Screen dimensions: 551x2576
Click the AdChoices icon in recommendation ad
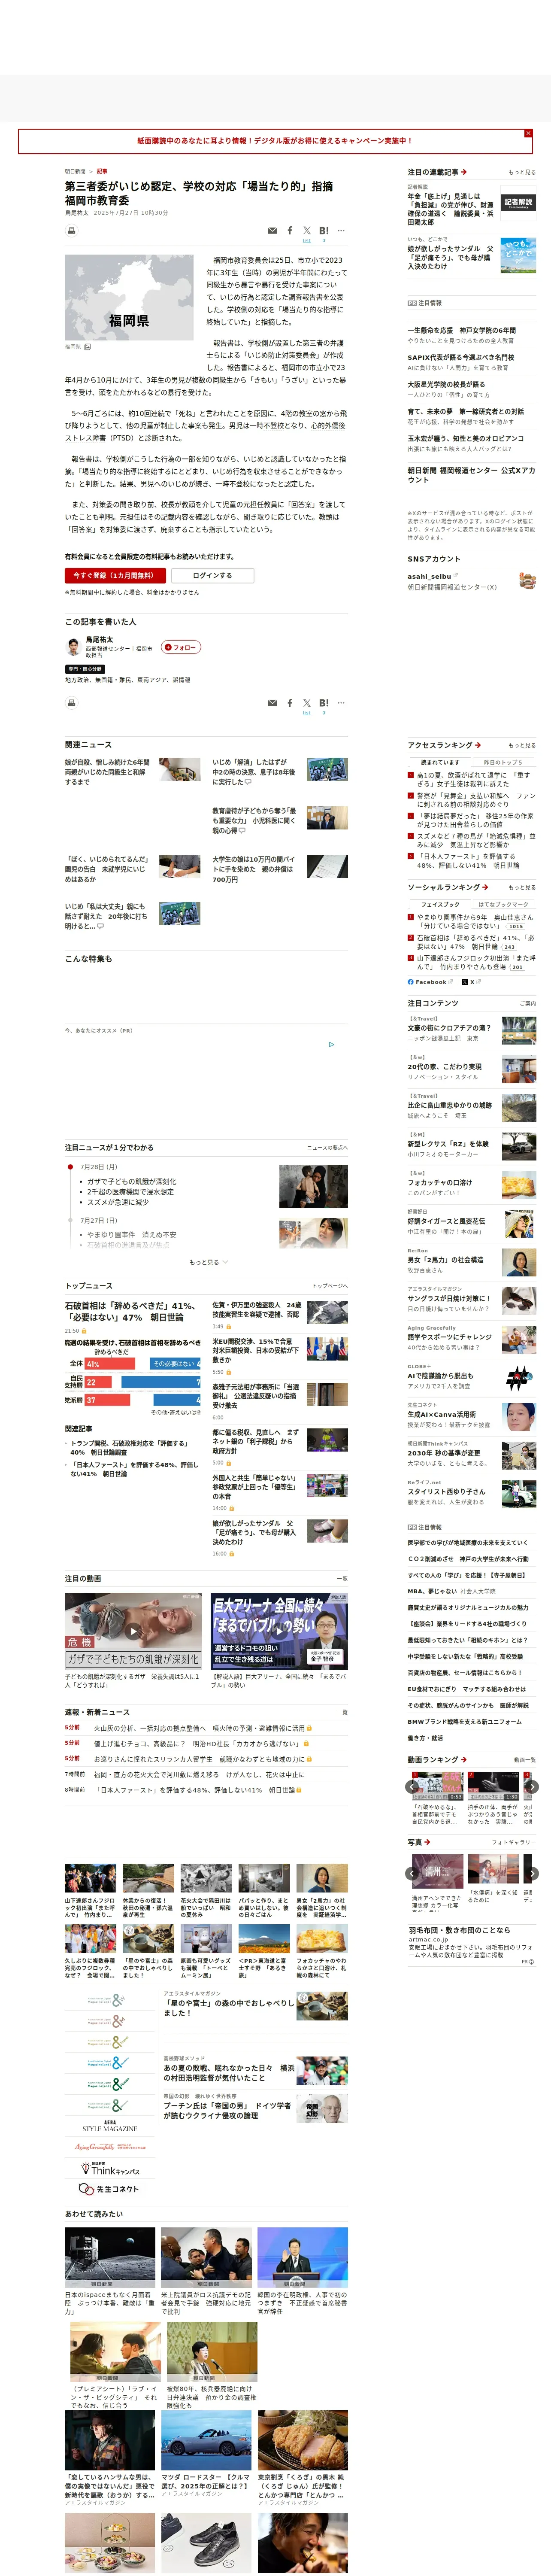(332, 1044)
